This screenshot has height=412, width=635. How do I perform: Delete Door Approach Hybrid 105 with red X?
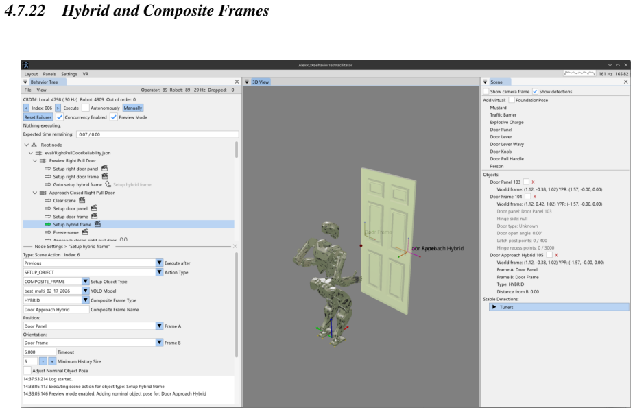[556, 256]
